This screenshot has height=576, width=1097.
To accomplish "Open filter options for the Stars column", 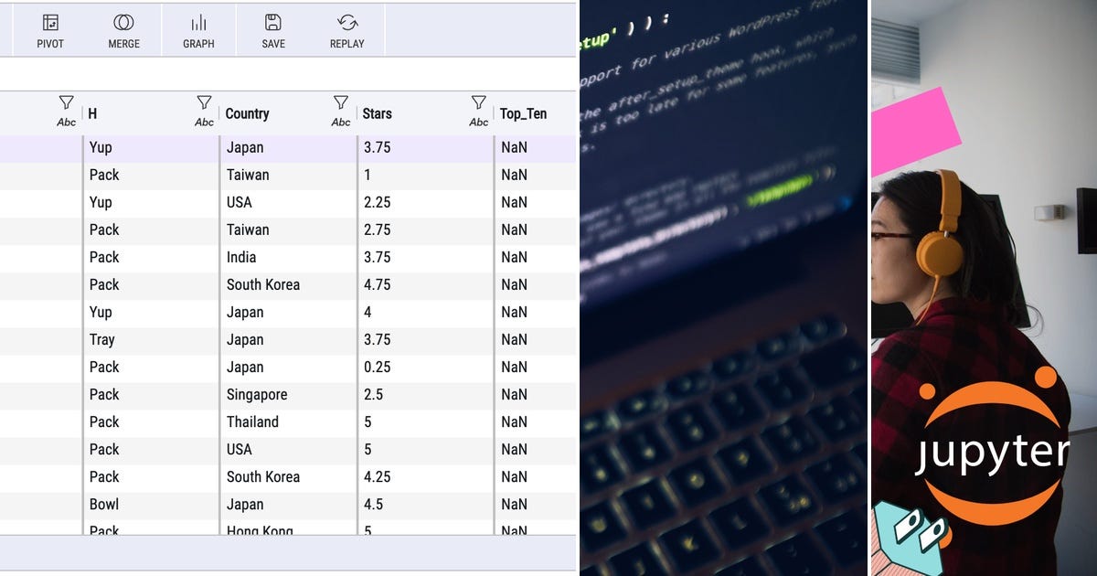I will pyautogui.click(x=340, y=103).
